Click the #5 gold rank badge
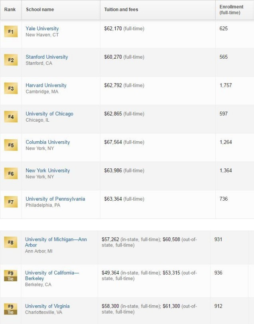Viewport: 254px width, 324px height. (x=11, y=145)
